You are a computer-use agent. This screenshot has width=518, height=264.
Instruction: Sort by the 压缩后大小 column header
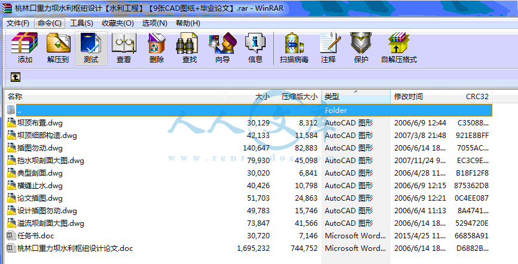297,97
